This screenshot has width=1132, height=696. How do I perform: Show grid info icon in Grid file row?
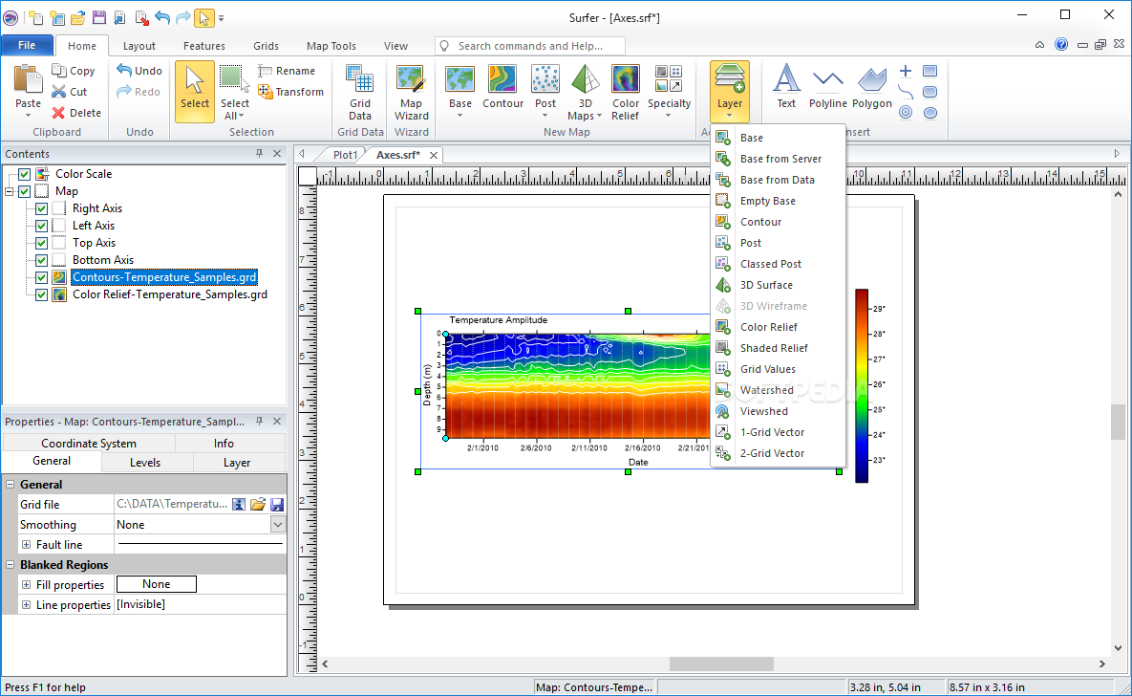[x=239, y=505]
